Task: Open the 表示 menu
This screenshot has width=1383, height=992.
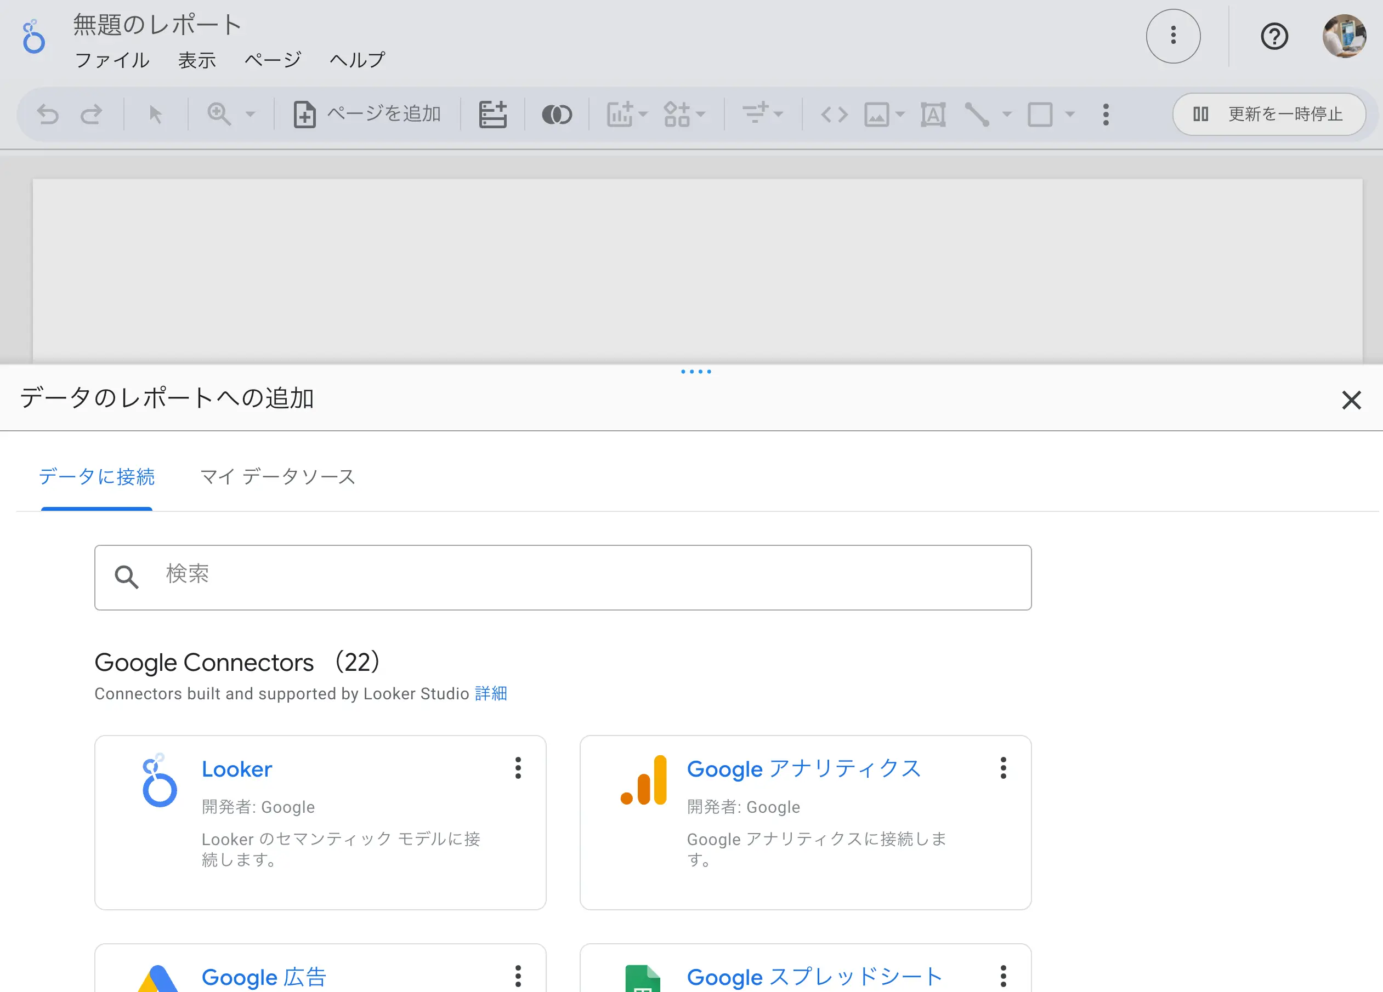Action: coord(197,60)
